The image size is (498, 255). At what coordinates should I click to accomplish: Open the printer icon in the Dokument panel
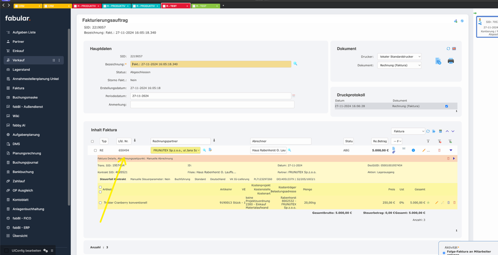pos(450,61)
